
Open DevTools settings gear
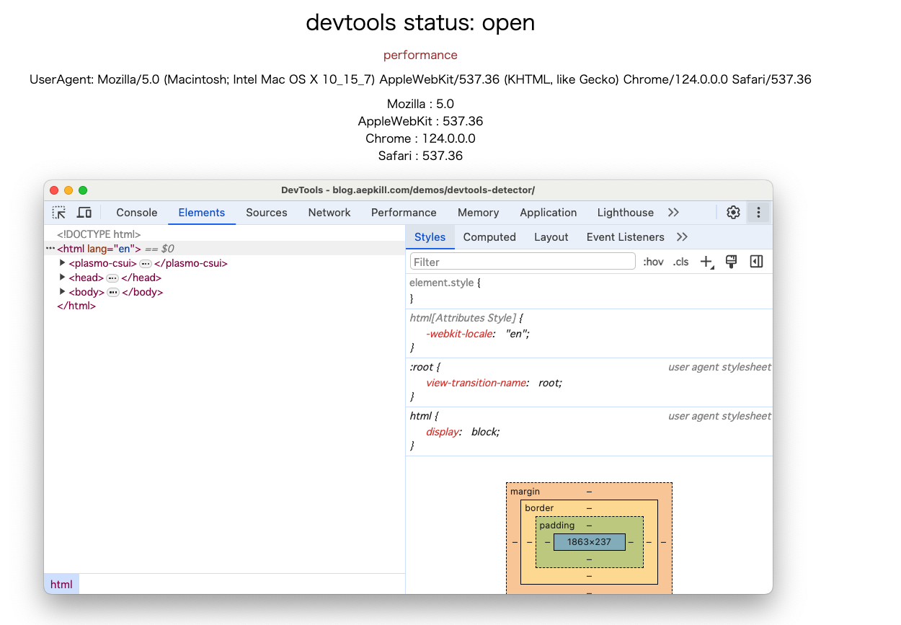[x=733, y=213]
